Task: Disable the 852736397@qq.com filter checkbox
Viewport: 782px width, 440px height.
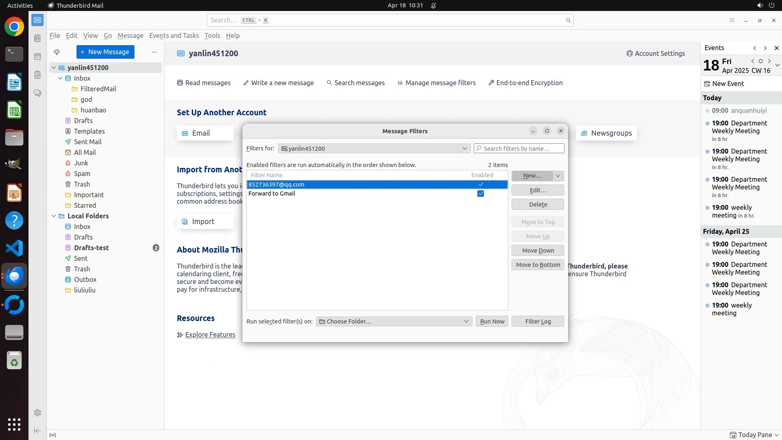Action: [481, 185]
